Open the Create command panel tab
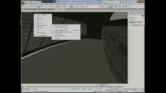Screen dimensions: 166x93 (129, 13)
